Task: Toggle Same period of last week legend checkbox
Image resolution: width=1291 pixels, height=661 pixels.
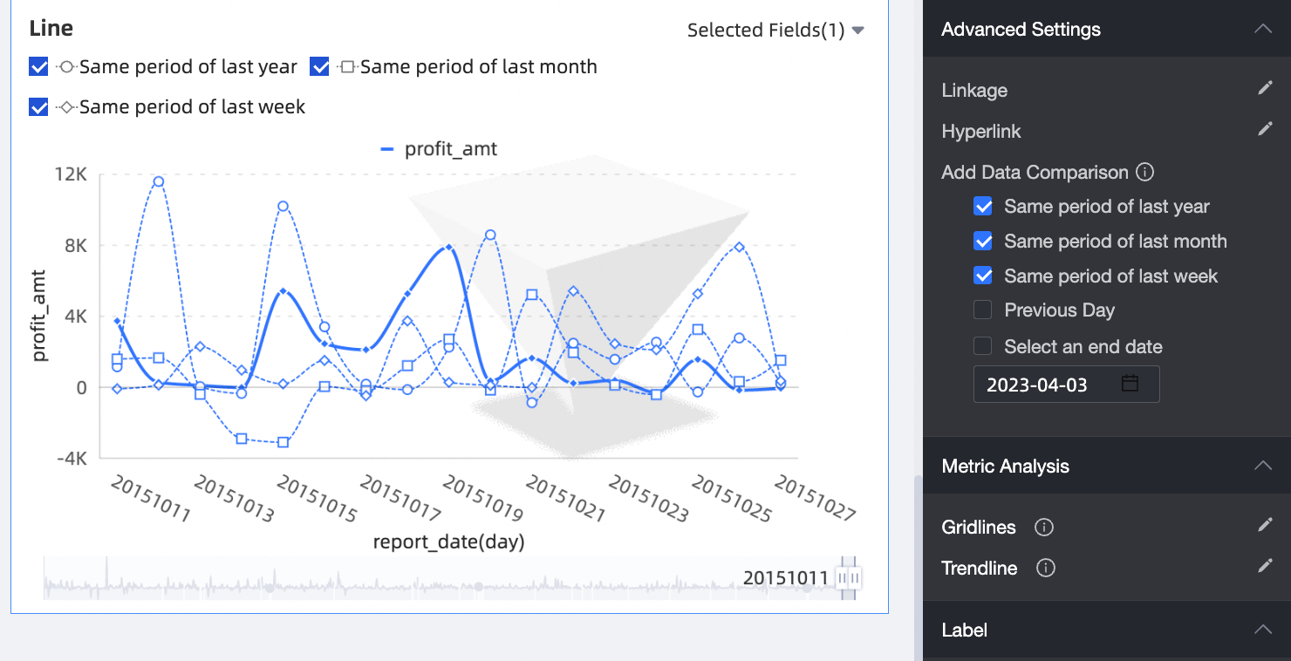Action: 38,107
